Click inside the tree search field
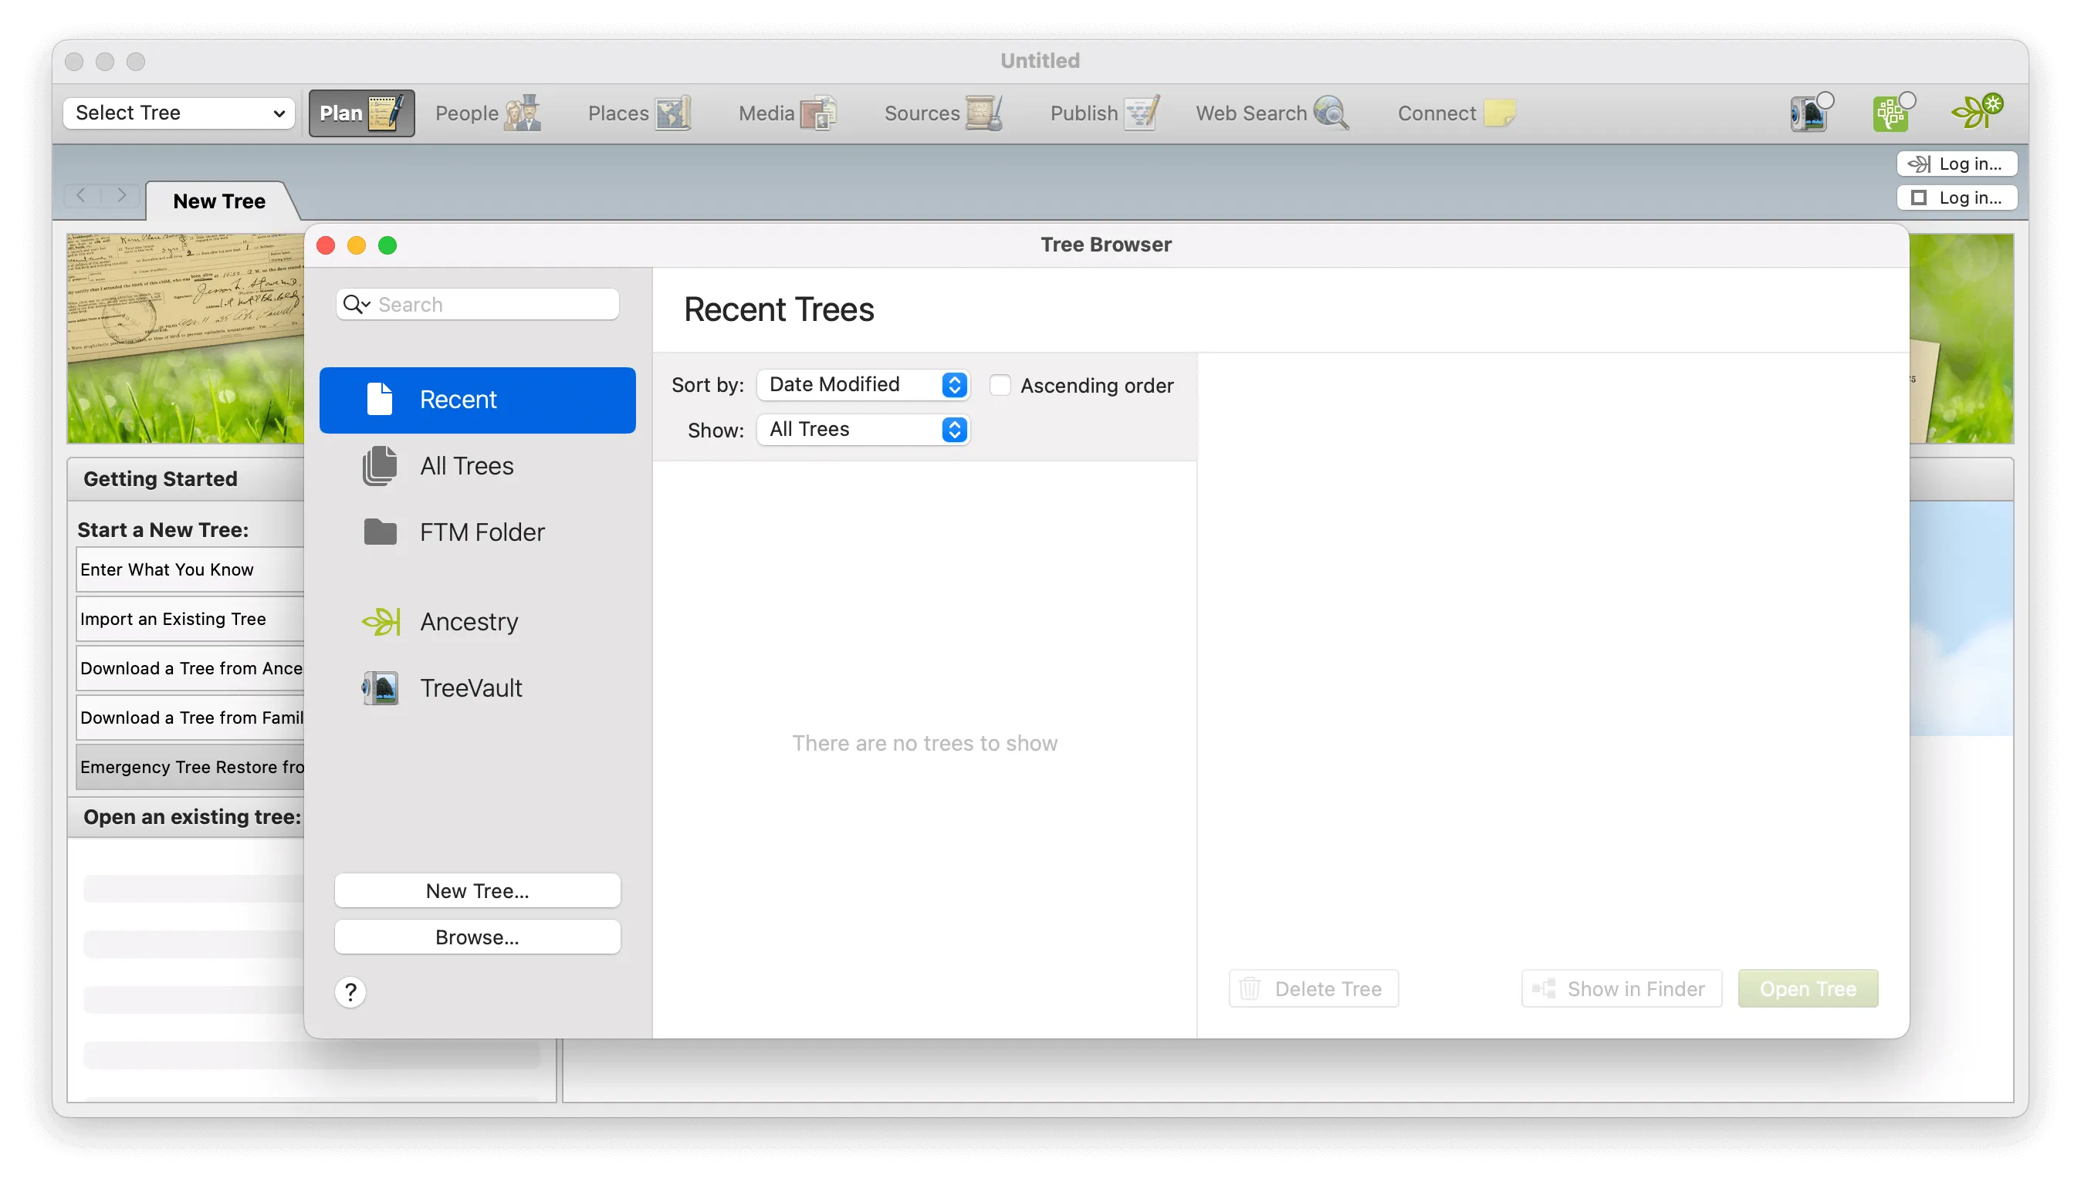The height and width of the screenshot is (1182, 2081). point(487,304)
